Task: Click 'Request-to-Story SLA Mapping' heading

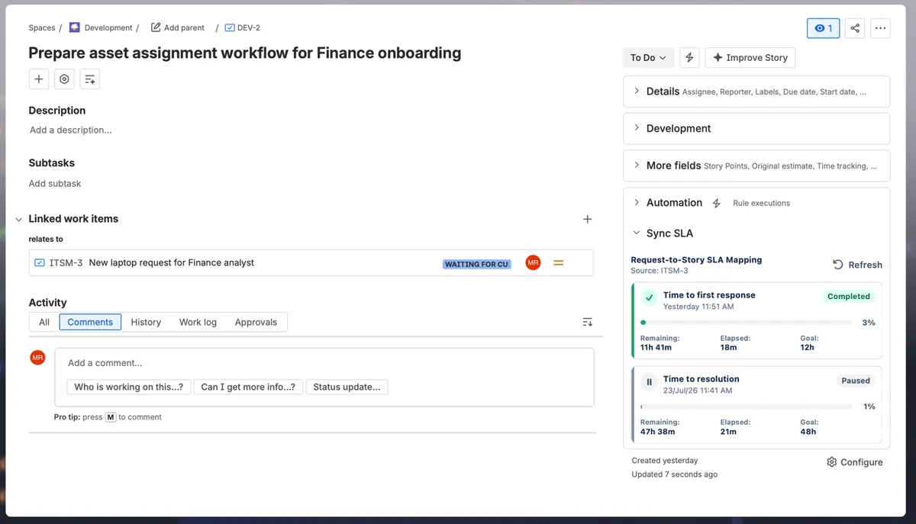Action: click(x=696, y=259)
